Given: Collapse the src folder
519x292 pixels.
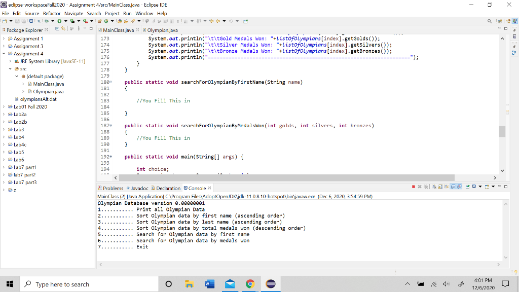Looking at the screenshot, I should 10,69.
